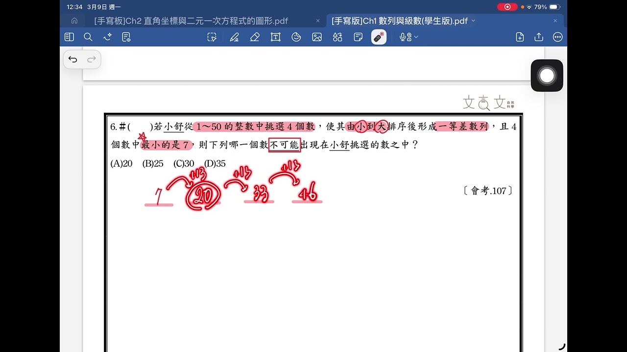627x352 pixels.
Task: Open the AI sparkle assistant icon
Action: (x=107, y=37)
